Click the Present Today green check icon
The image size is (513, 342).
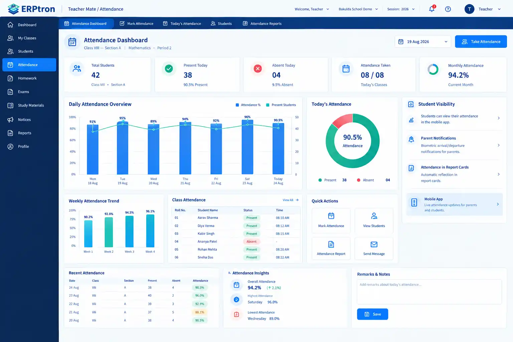click(169, 68)
